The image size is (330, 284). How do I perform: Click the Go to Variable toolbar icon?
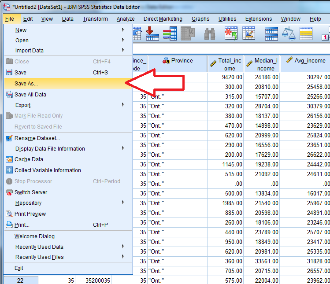170,33
